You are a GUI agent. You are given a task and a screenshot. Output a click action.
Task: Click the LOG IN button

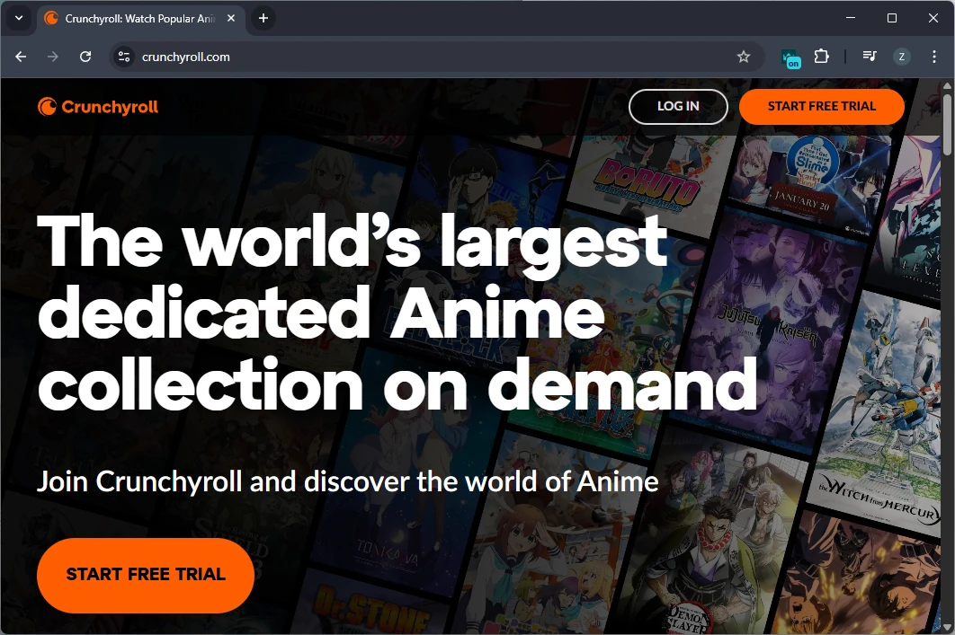tap(678, 106)
